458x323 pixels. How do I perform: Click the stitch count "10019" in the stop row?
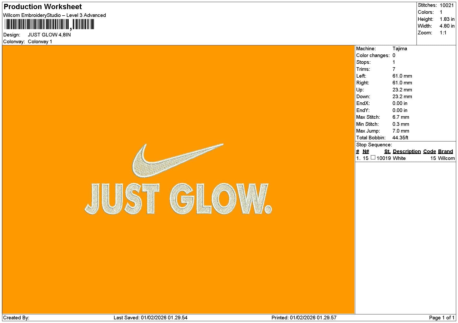click(x=384, y=158)
